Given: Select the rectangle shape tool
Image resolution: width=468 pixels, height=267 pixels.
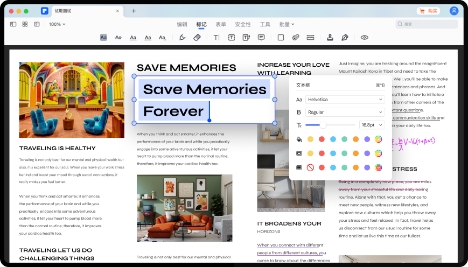Looking at the screenshot, I should tap(281, 38).
